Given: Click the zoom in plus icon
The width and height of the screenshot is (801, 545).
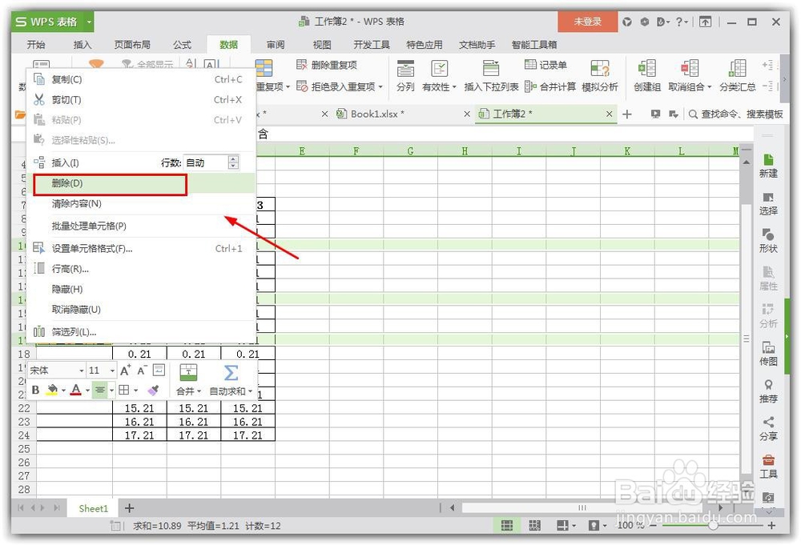Looking at the screenshot, I should 771,525.
